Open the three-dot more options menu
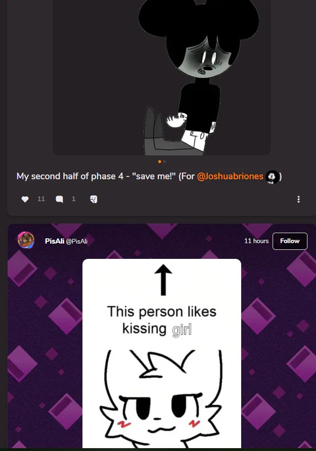The height and width of the screenshot is (451, 316). click(298, 199)
